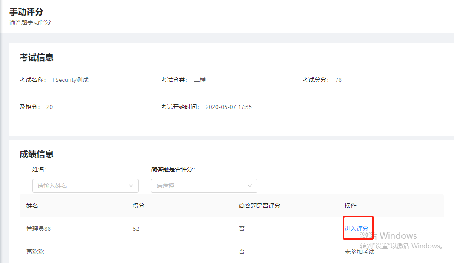Click the 姓名 column header
Screen dimensions: 454x263
32,206
